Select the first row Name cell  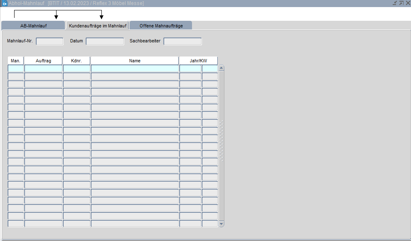pyautogui.click(x=135, y=68)
